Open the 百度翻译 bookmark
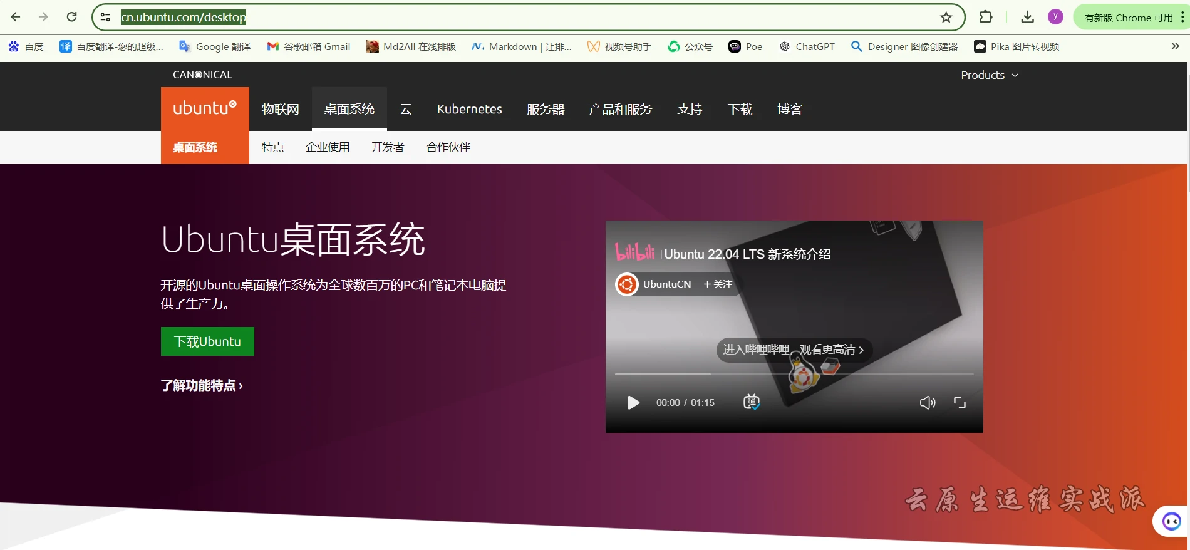Viewport: 1190px width, 550px height. pyautogui.click(x=111, y=46)
